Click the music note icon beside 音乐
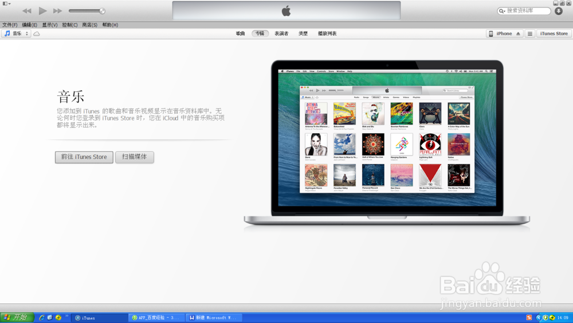 click(x=7, y=33)
